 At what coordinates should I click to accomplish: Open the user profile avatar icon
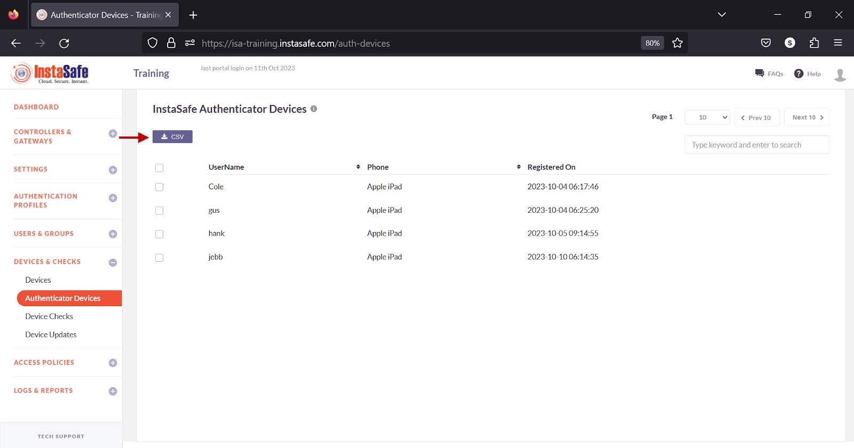(840, 75)
